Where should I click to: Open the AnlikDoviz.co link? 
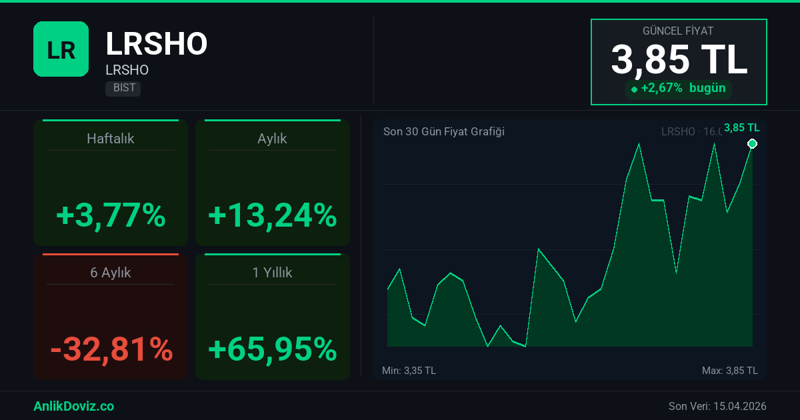point(73,406)
